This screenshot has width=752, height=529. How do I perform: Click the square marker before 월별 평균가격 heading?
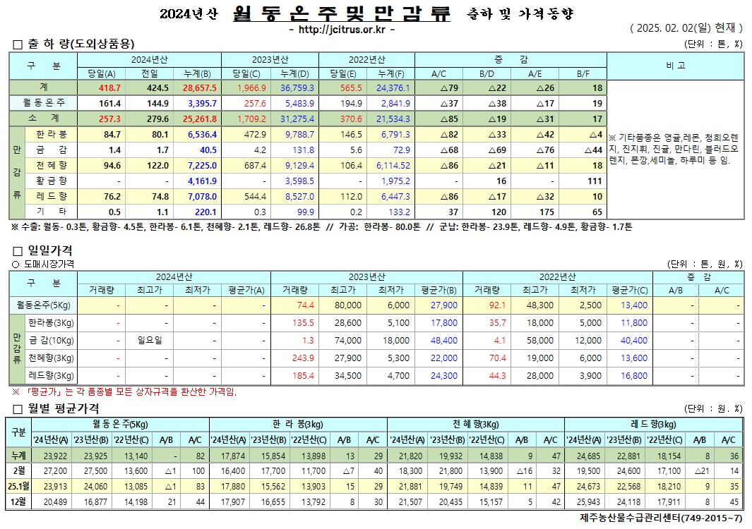[18, 408]
